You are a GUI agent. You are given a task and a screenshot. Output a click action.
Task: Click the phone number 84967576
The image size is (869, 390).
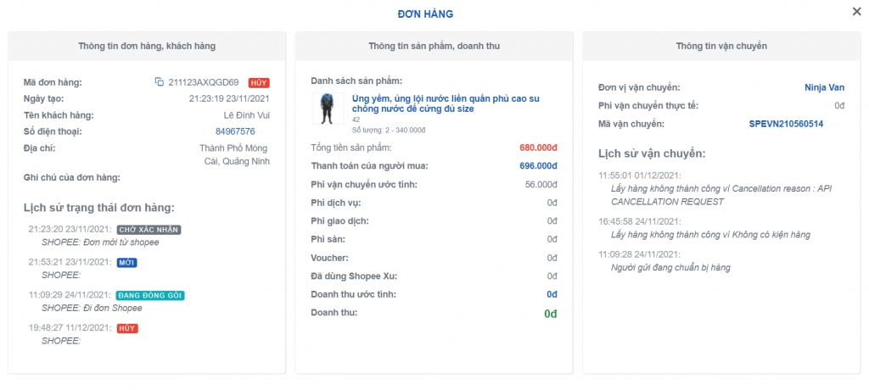click(235, 131)
